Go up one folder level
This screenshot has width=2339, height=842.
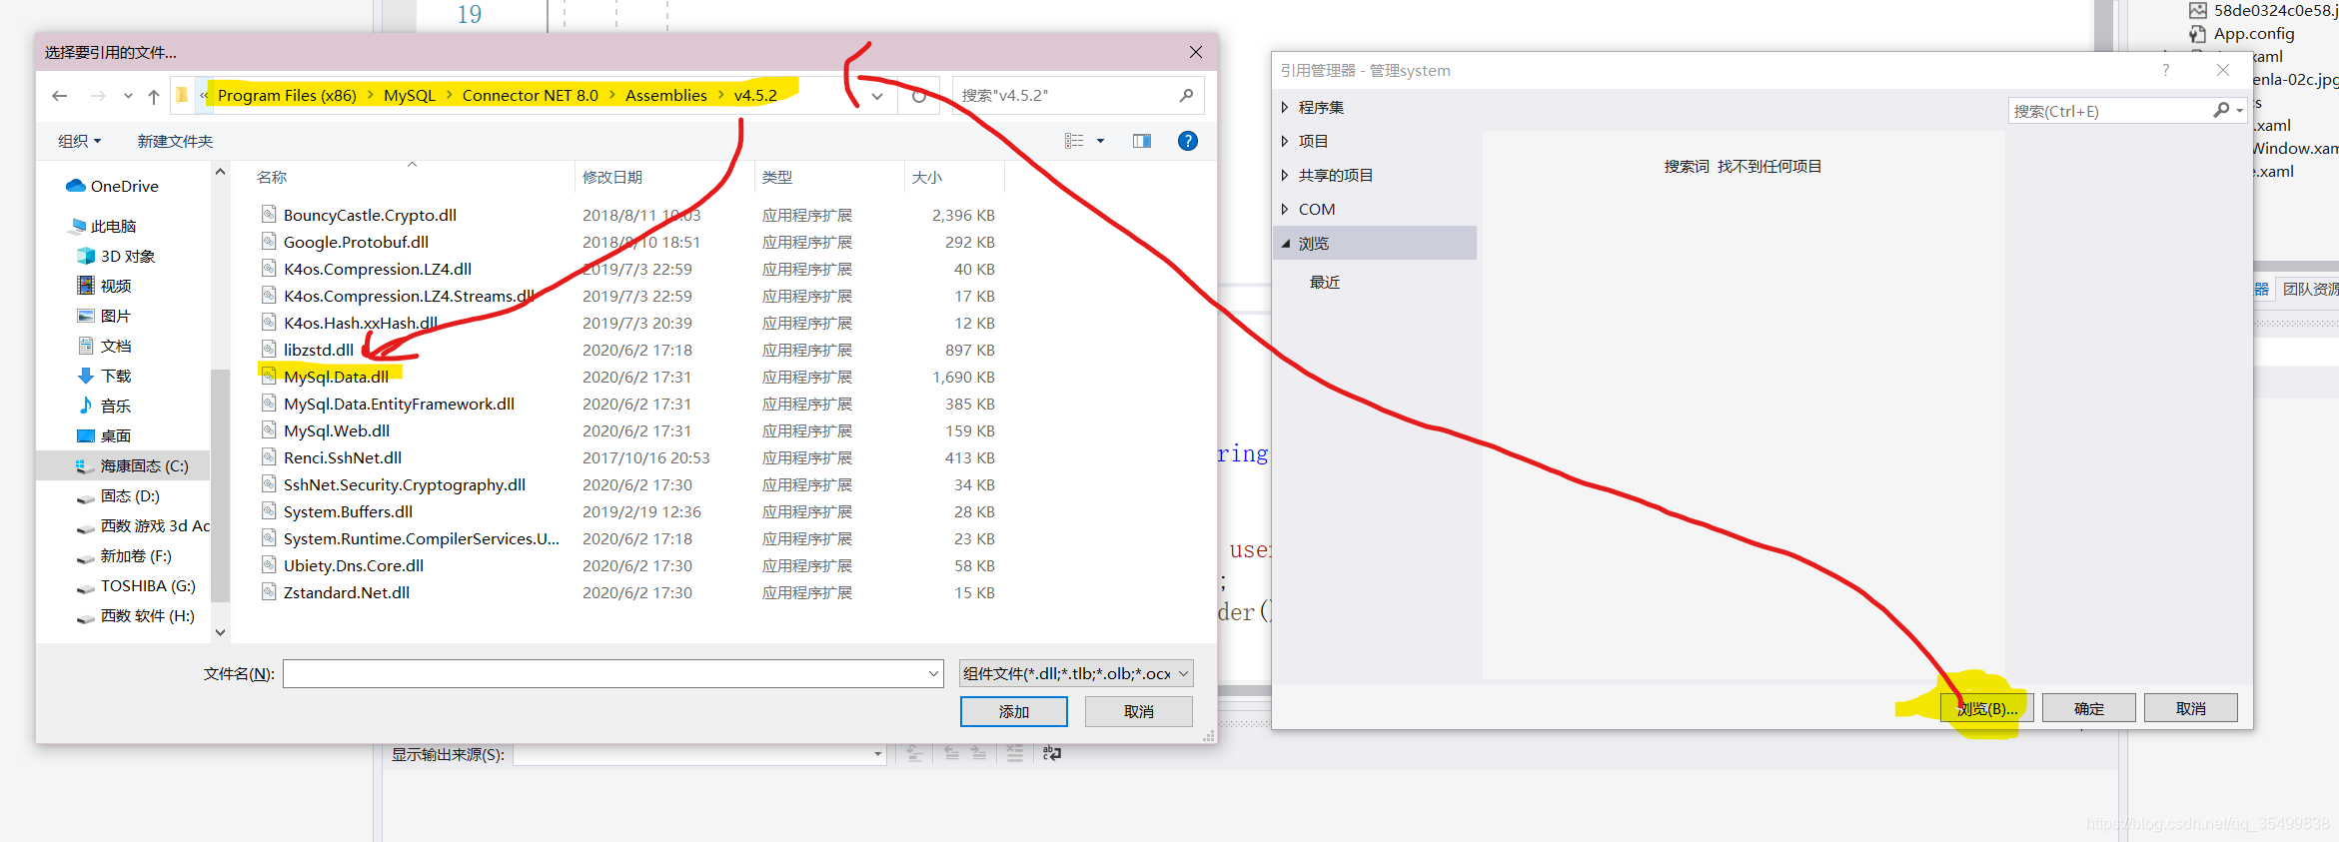(x=153, y=96)
